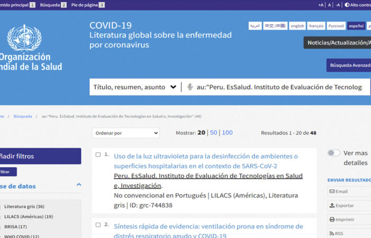Viewport: 371px width, 238px height.
Task: Click the WHO globe emblem logo
Action: 24,38
